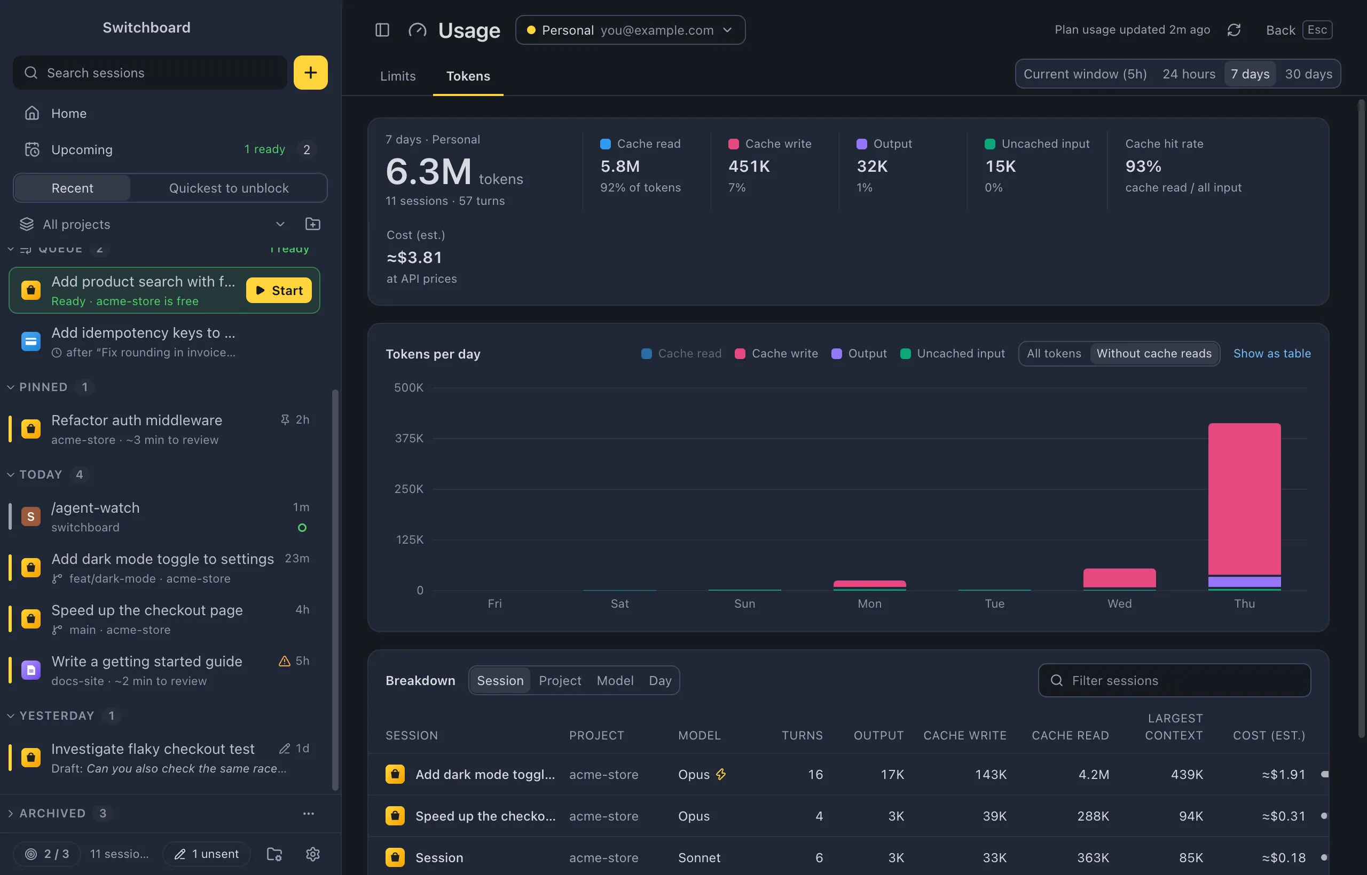
Task: Toggle the sidebar panel icon
Action: click(x=382, y=29)
